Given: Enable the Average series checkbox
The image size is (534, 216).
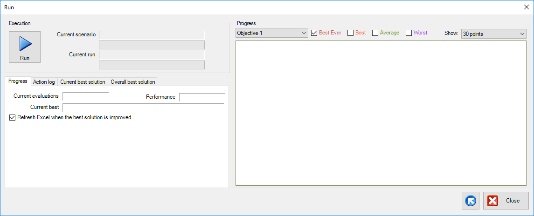Looking at the screenshot, I should tap(375, 33).
